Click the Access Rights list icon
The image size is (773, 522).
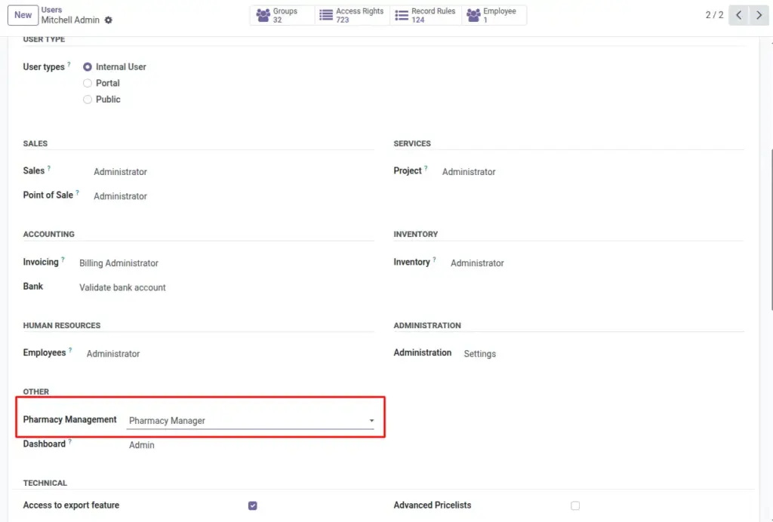click(326, 15)
